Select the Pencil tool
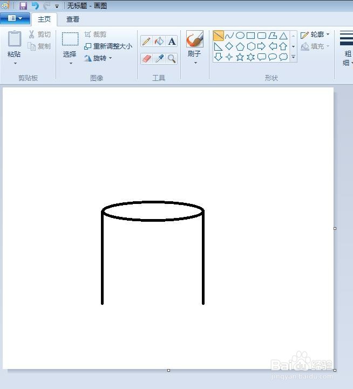 coord(146,41)
